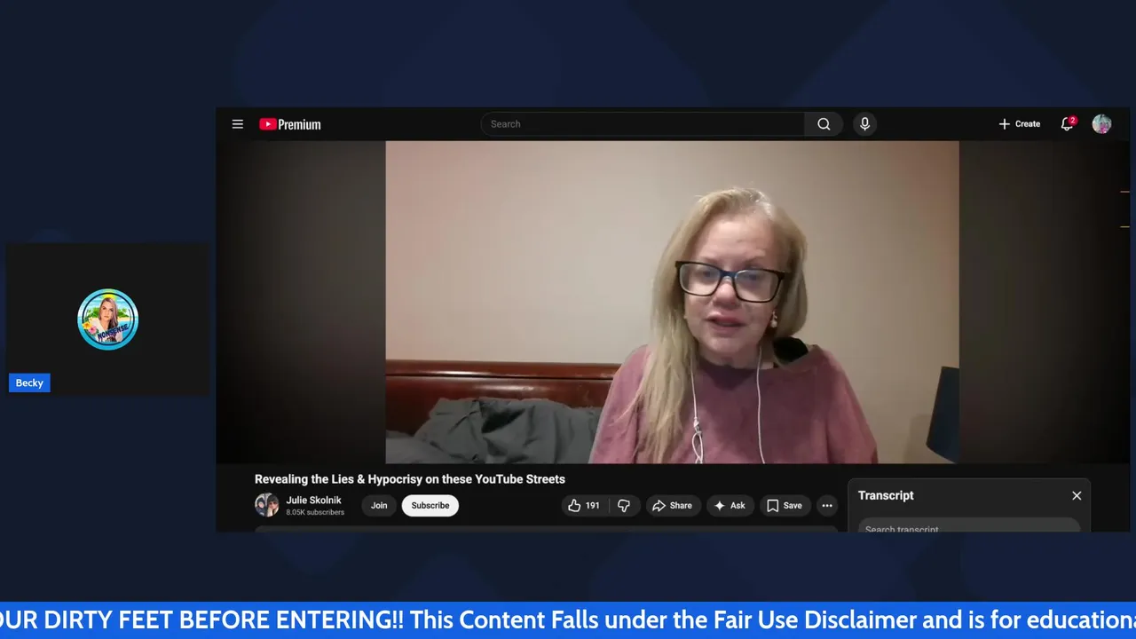Share the video

click(672, 505)
